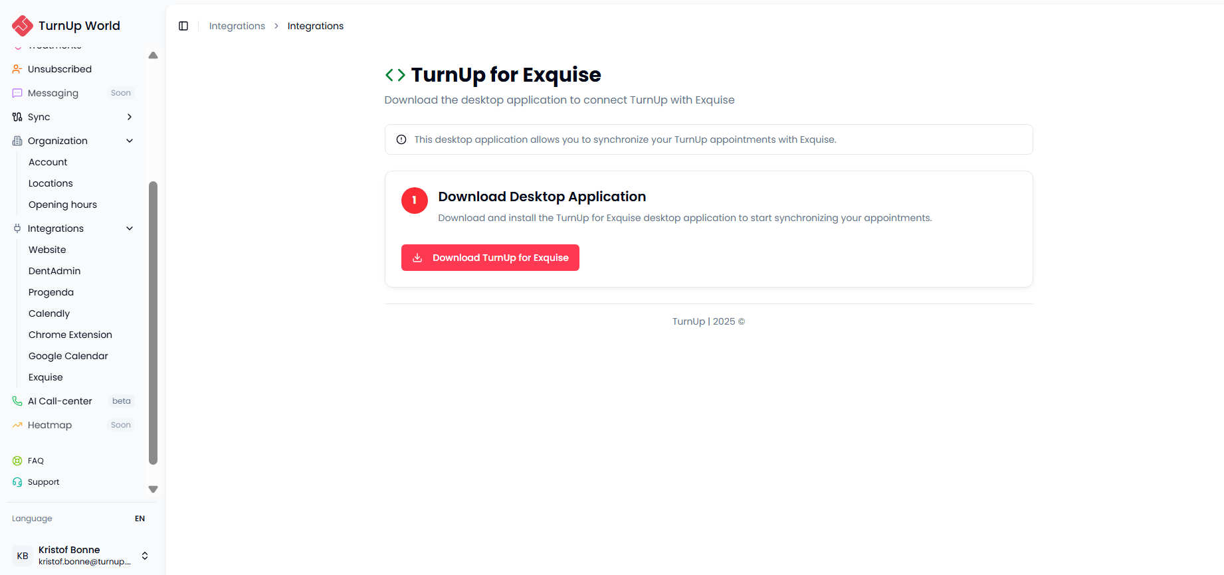The width and height of the screenshot is (1224, 575).
Task: Click the Messaging chat bubble icon
Action: click(x=17, y=93)
